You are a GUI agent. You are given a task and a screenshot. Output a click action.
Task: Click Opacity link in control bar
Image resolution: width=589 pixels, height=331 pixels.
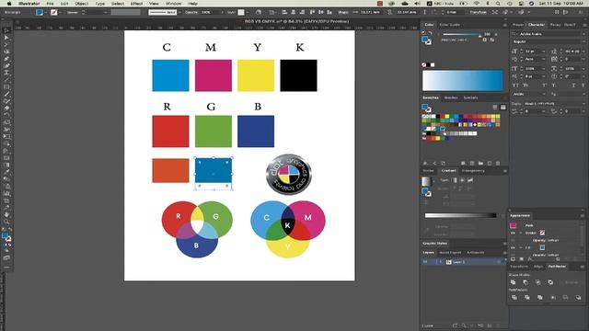[191, 12]
